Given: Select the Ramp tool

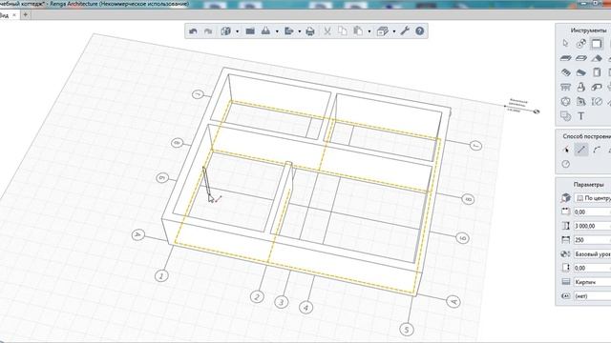Looking at the screenshot, I should pyautogui.click(x=581, y=72).
